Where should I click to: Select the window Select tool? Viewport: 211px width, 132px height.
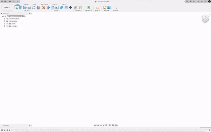click(x=116, y=8)
